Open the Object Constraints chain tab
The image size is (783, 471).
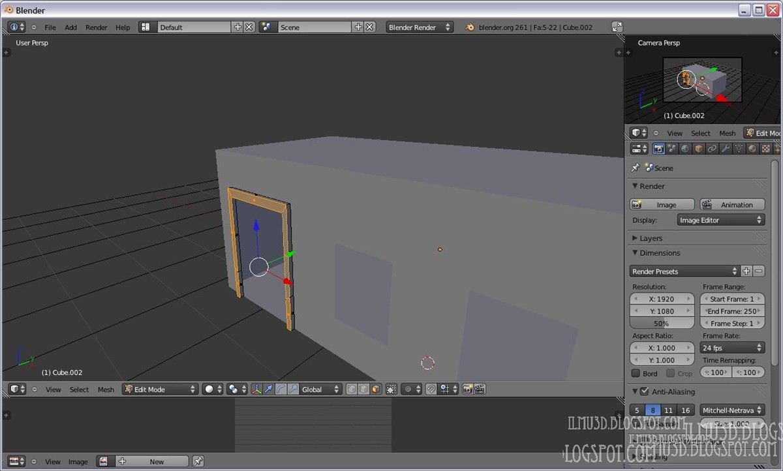[712, 149]
